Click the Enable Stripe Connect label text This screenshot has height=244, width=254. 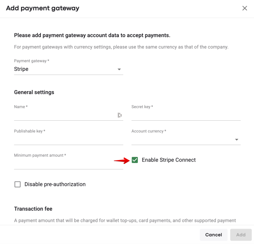tap(169, 160)
